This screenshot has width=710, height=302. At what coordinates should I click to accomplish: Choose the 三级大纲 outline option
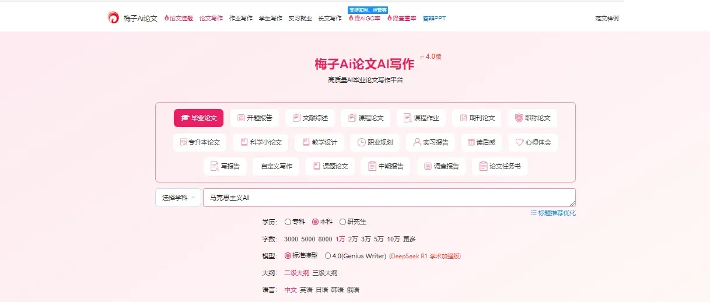(324, 273)
